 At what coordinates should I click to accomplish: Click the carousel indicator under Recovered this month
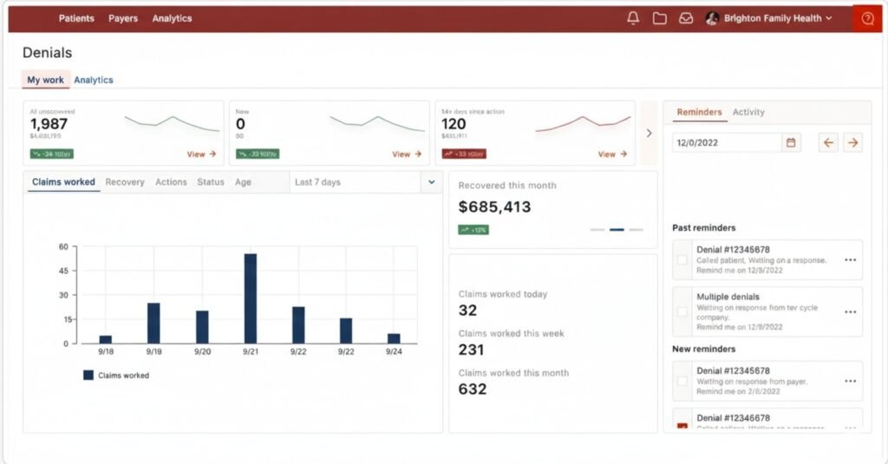coord(617,230)
